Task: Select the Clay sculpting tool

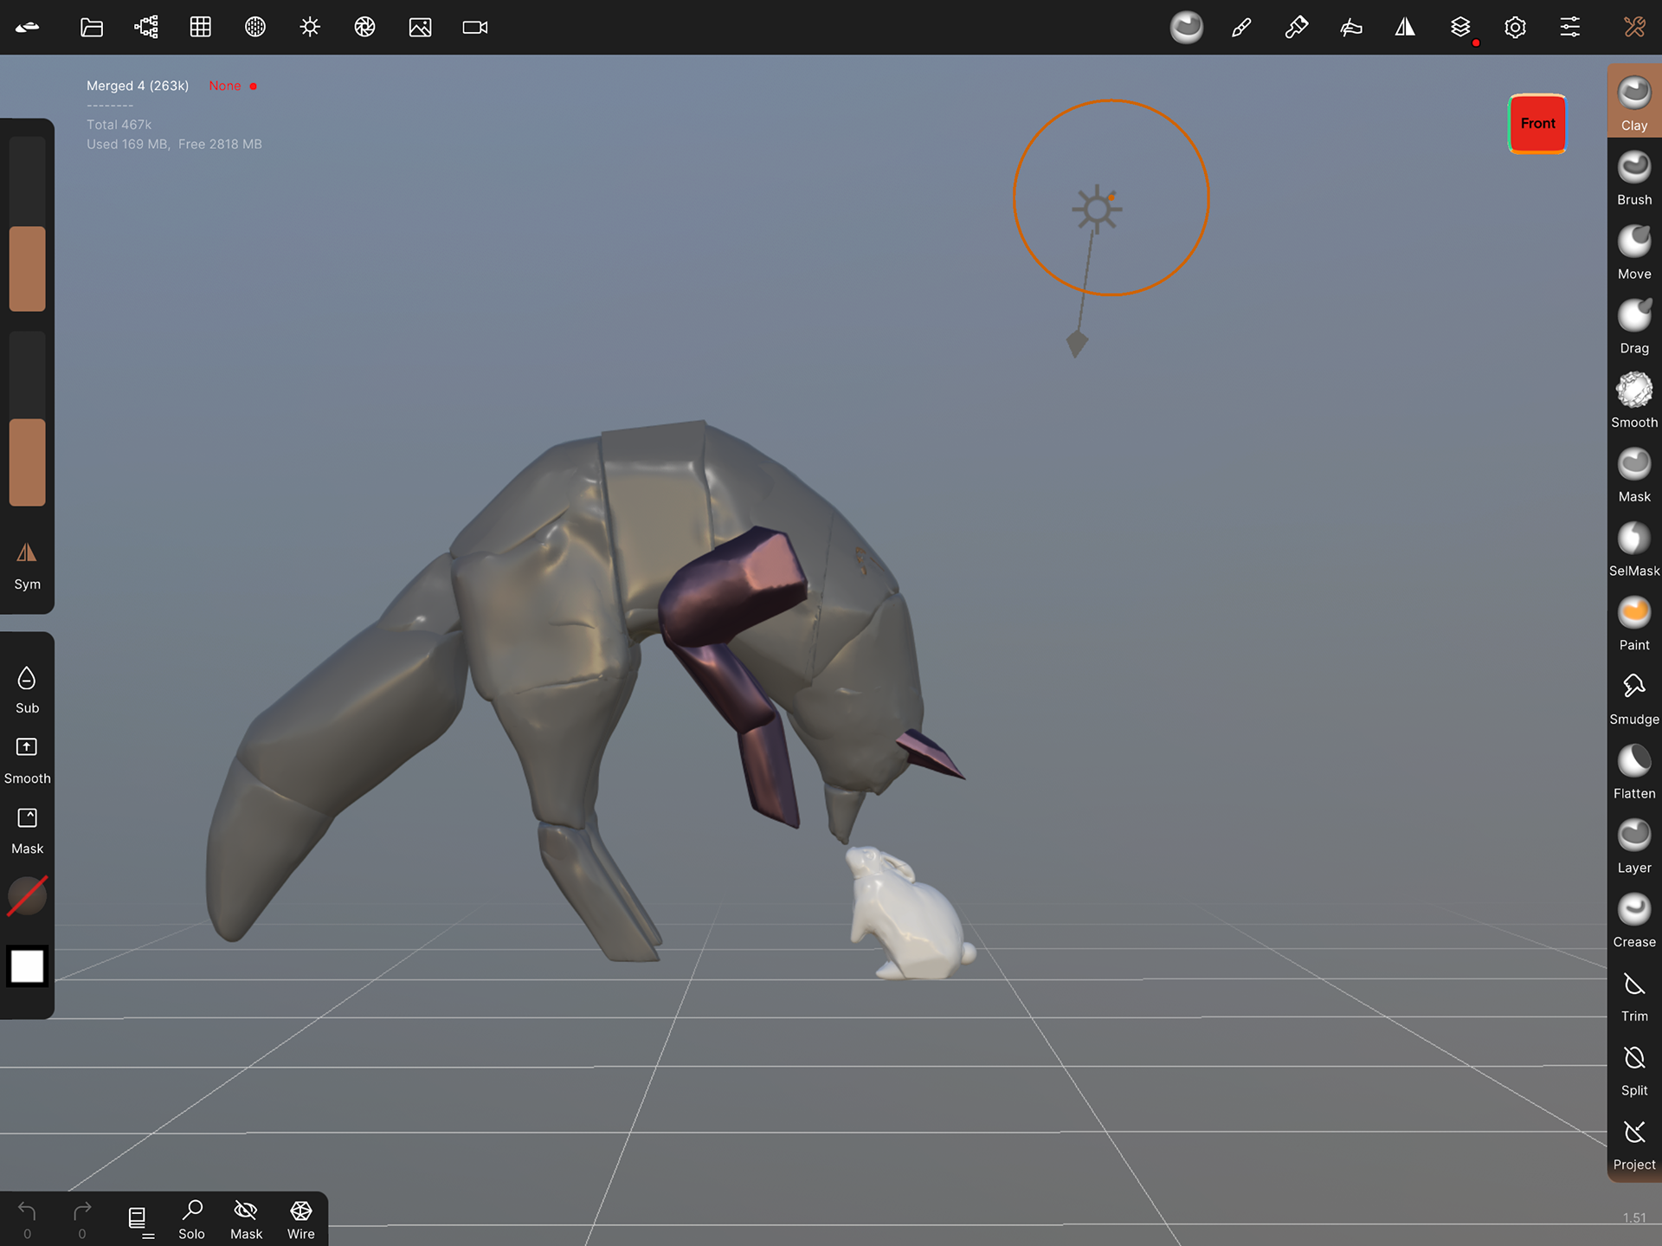Action: click(1633, 100)
